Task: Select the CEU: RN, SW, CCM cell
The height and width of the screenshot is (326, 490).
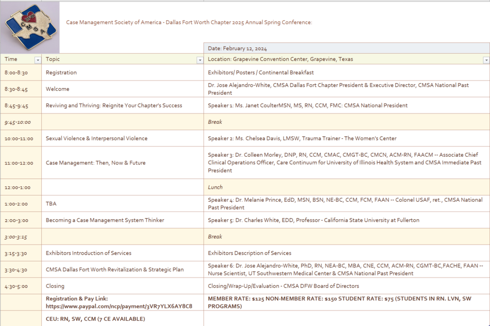Action: pos(123,319)
